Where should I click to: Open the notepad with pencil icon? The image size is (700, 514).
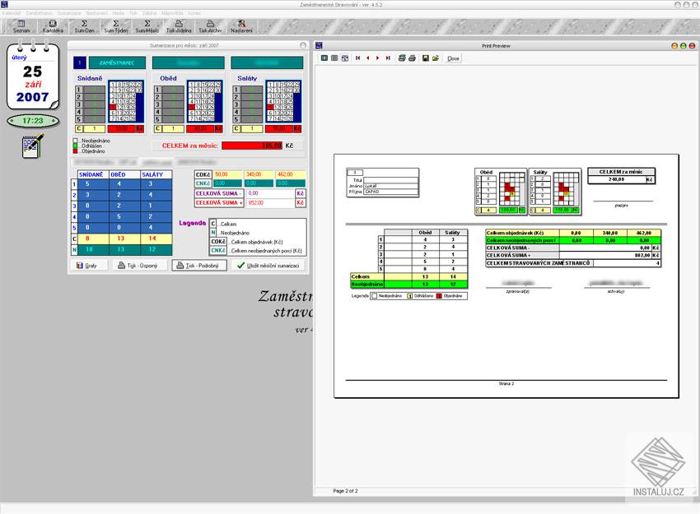(x=33, y=146)
